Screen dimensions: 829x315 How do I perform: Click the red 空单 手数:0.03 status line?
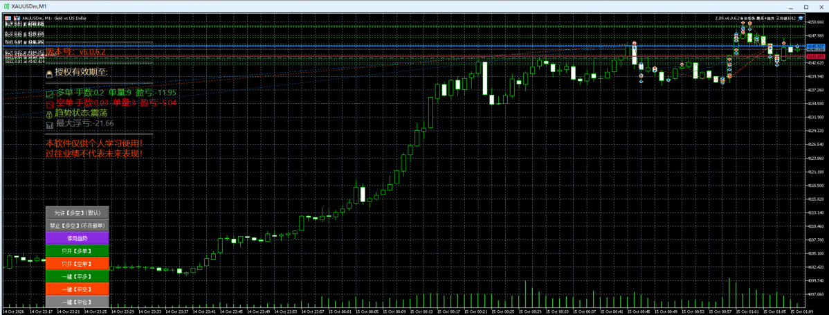coord(116,102)
